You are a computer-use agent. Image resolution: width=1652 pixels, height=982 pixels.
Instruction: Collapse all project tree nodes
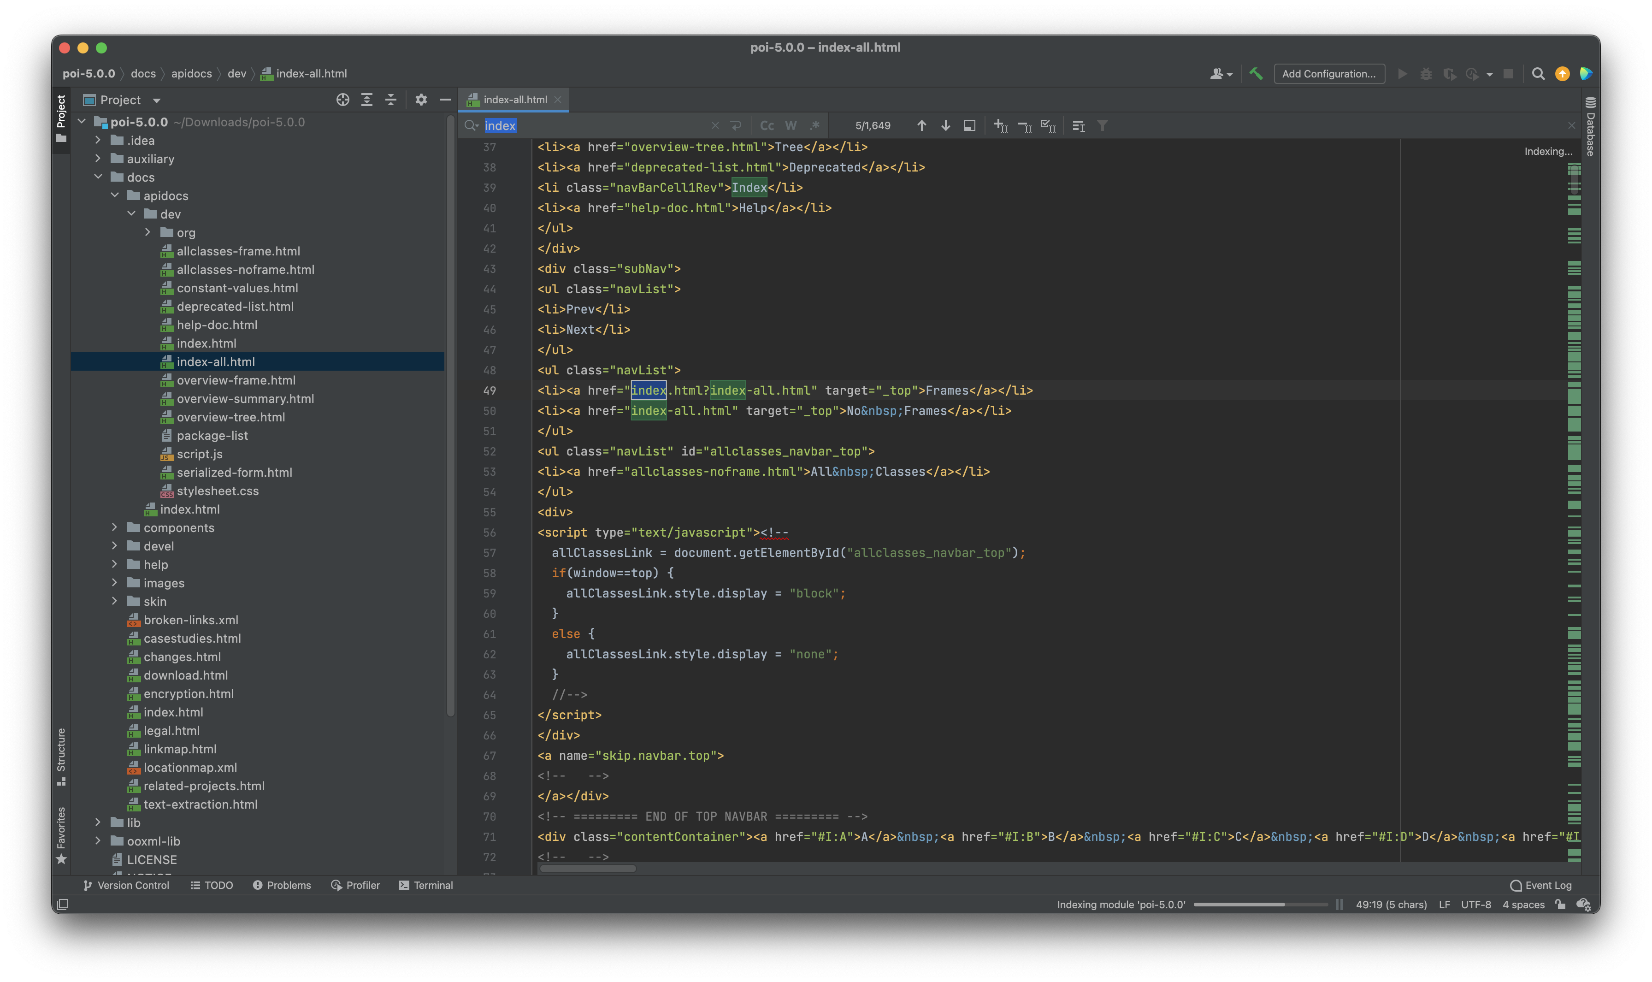tap(391, 100)
